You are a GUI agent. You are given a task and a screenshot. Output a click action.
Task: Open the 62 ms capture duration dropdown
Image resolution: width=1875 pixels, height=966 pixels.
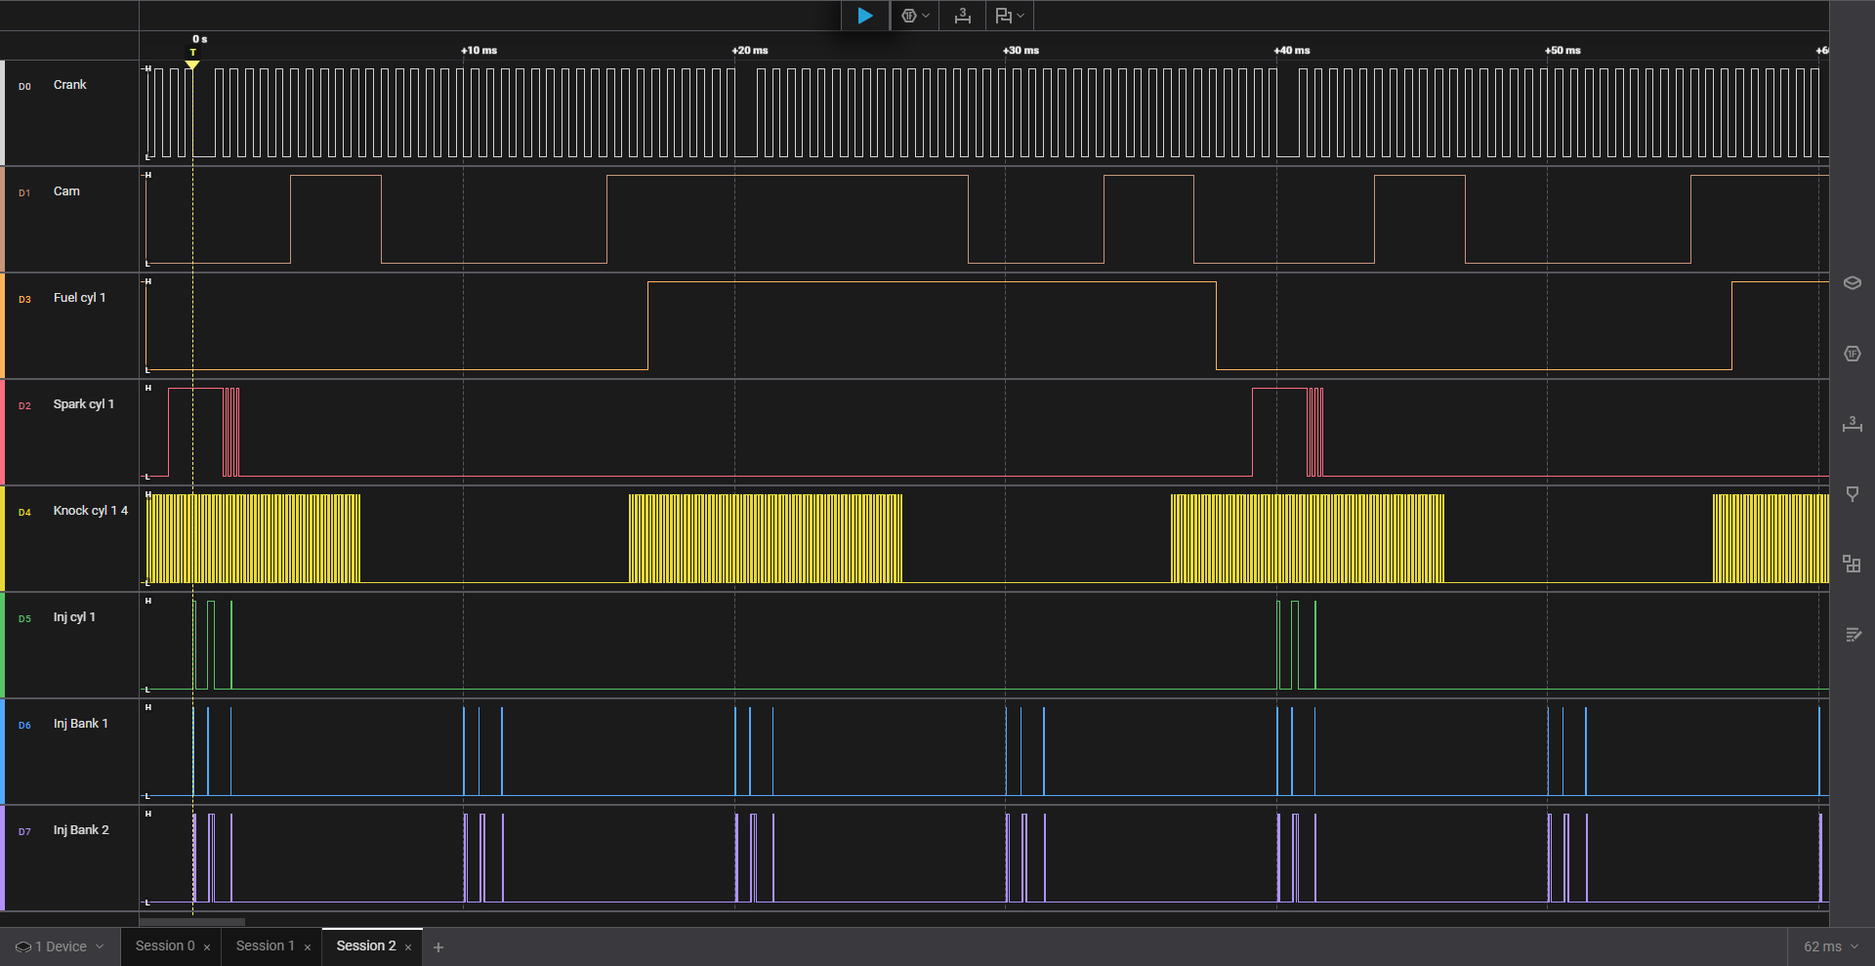click(1830, 946)
